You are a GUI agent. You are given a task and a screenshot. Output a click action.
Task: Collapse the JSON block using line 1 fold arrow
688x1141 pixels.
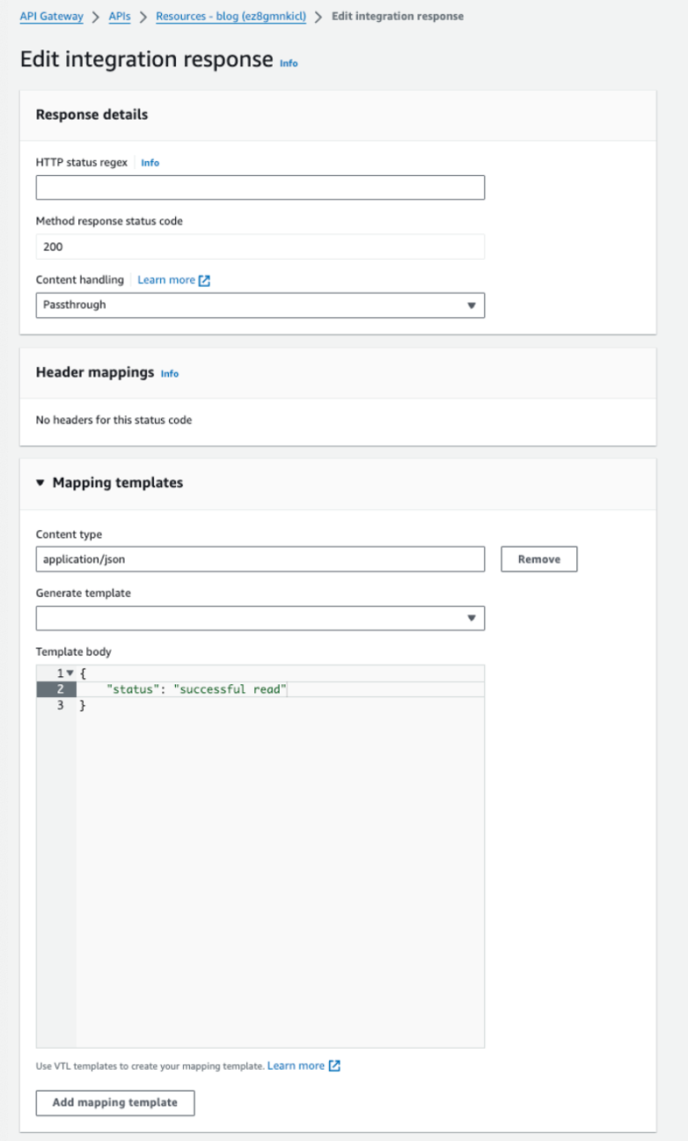point(70,672)
